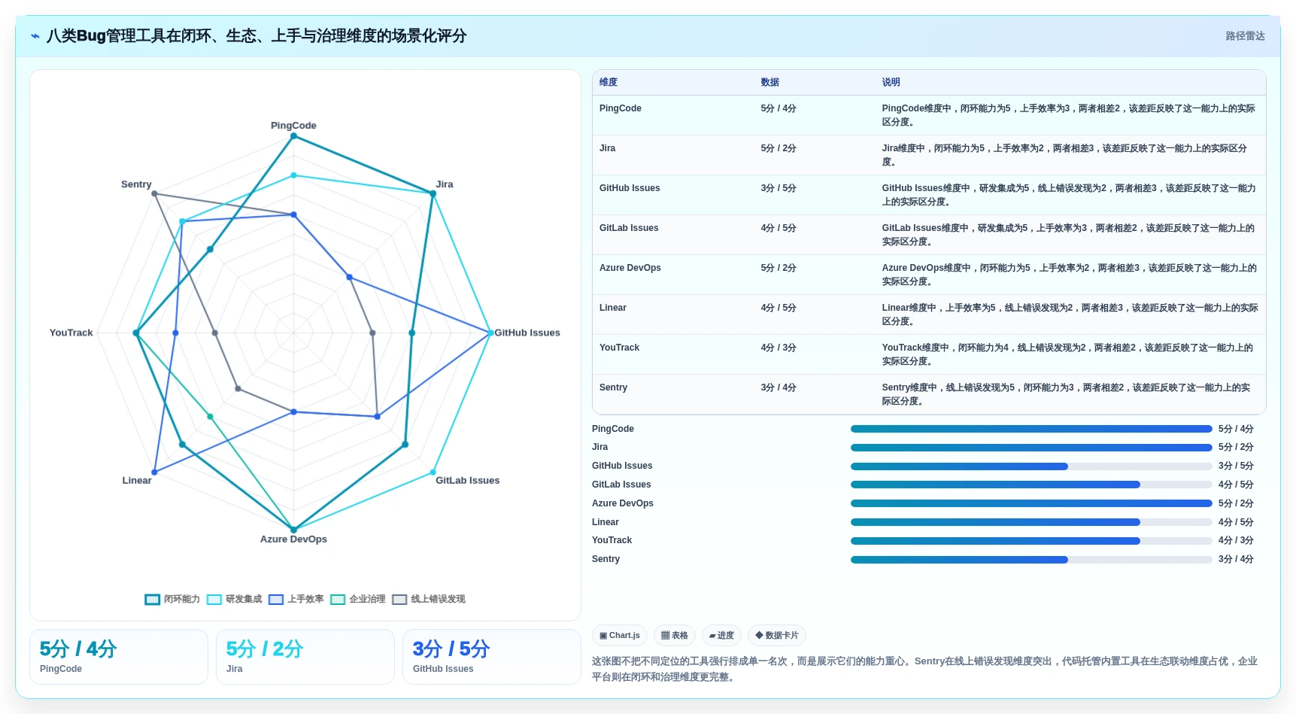Click GitHub Issues cell in table

(x=630, y=188)
